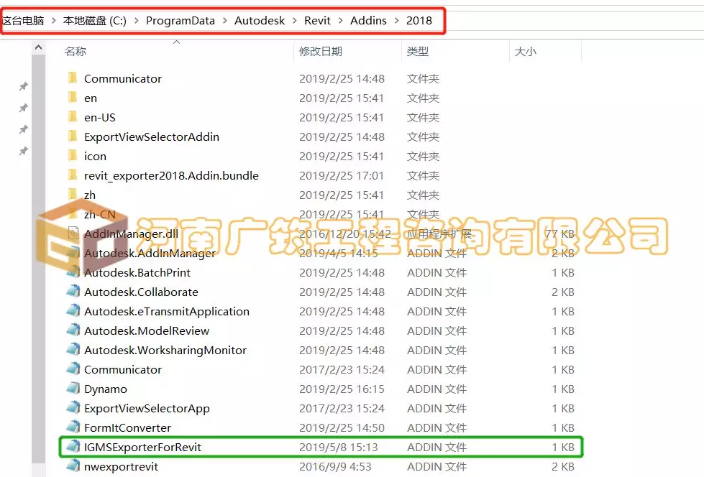The image size is (704, 477).
Task: Click the revit_exporter2018.Addin.bundle folder icon
Action: tap(73, 175)
